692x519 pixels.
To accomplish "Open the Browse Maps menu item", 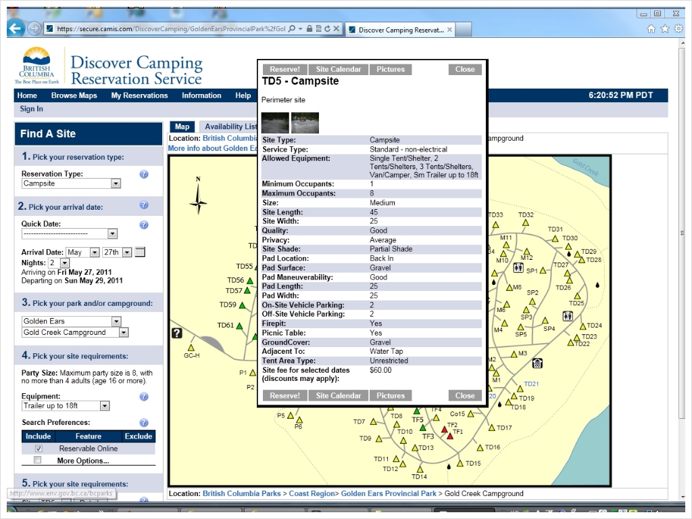I will pos(74,95).
